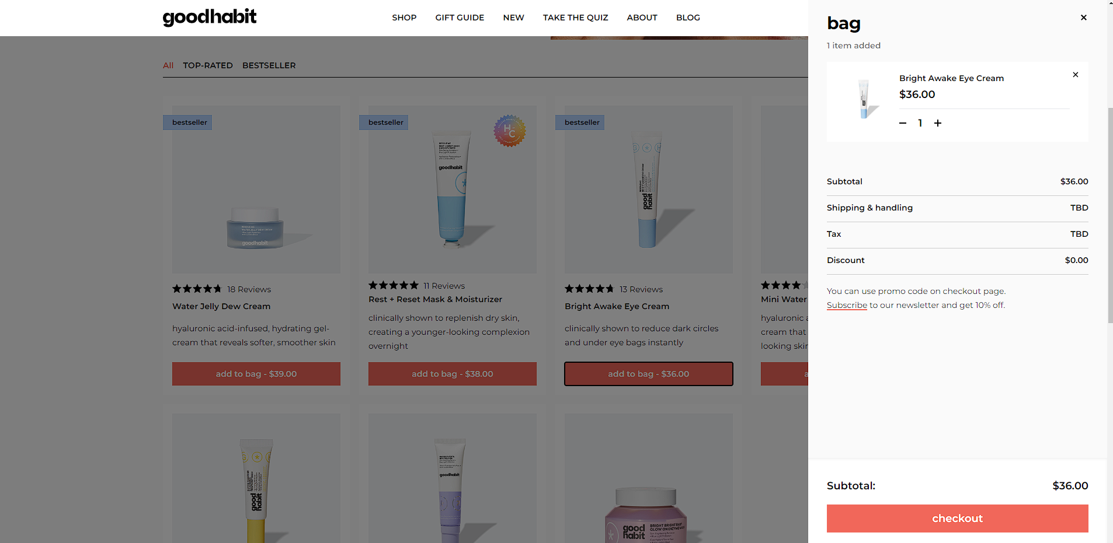Decrease Bright Awake Eye Cream quantity

coord(903,123)
